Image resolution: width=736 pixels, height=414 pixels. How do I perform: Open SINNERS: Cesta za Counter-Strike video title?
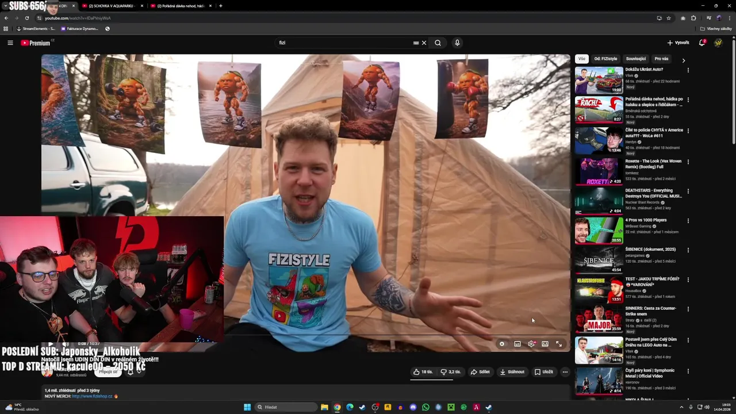[650, 311]
